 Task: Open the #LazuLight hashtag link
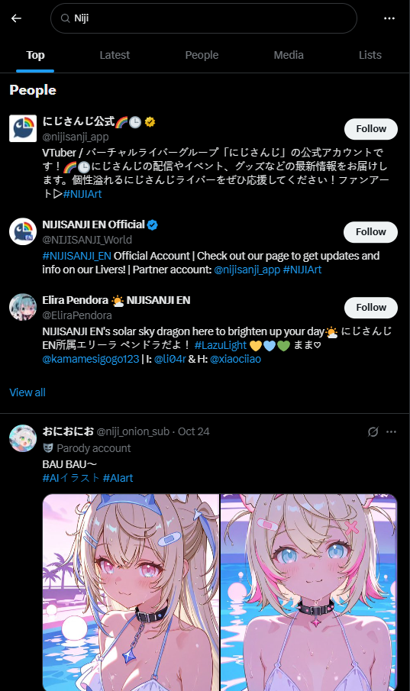[x=221, y=345]
